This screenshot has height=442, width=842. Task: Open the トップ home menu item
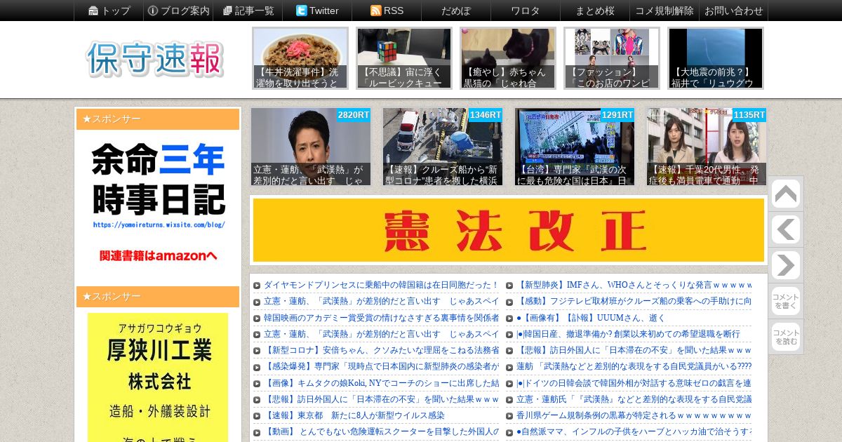(x=109, y=11)
